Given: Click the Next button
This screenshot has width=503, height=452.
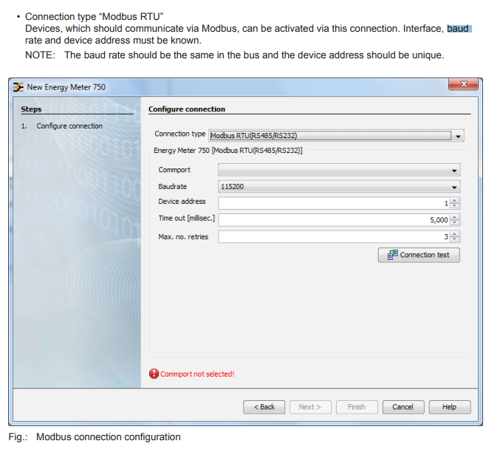Looking at the screenshot, I should [310, 407].
